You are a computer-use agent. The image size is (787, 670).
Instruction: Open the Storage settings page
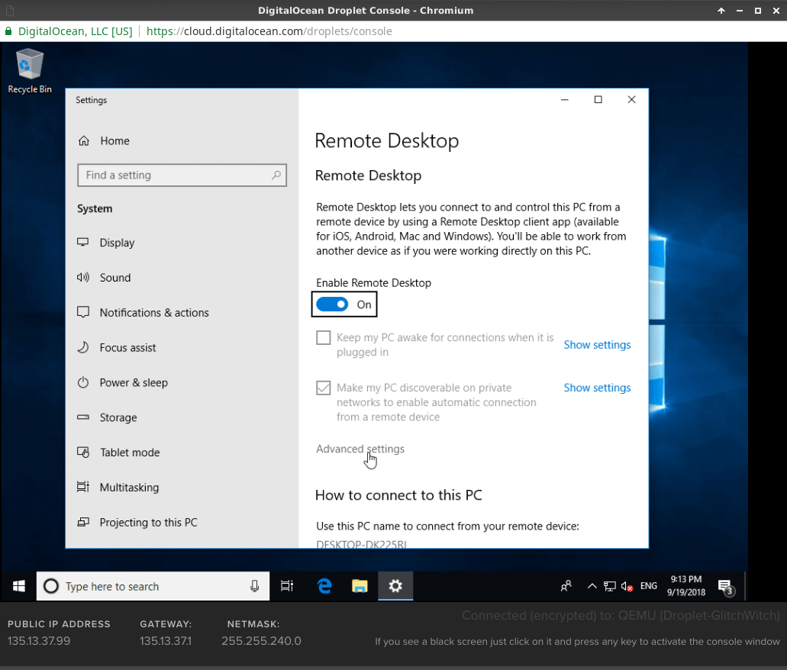pos(118,417)
